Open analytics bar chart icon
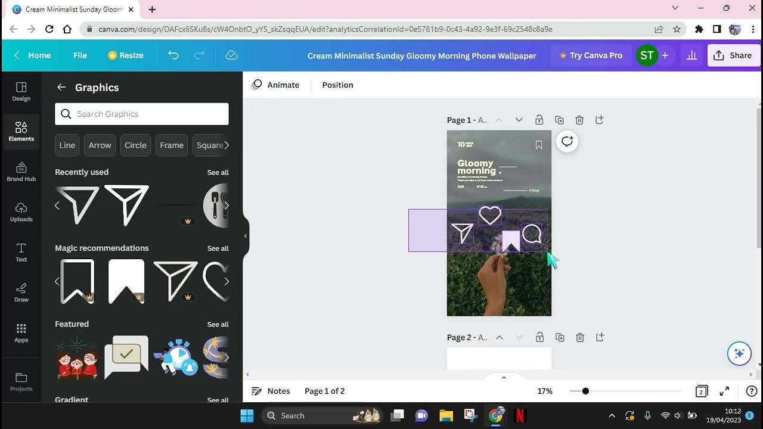 (x=691, y=55)
